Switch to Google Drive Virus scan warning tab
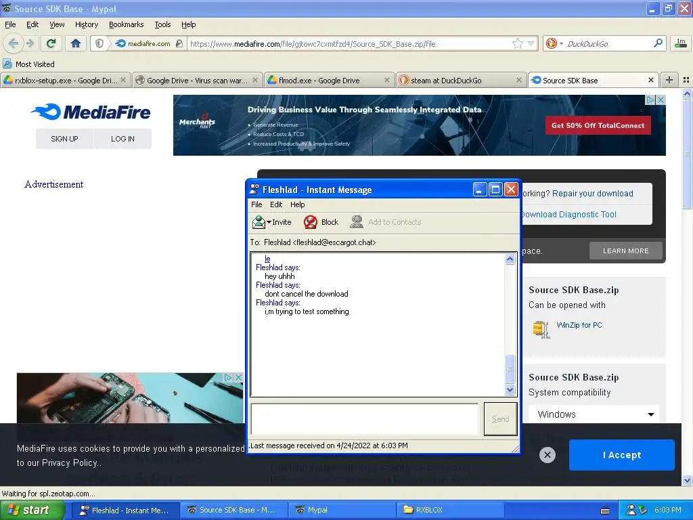The height and width of the screenshot is (520, 693). click(x=197, y=80)
